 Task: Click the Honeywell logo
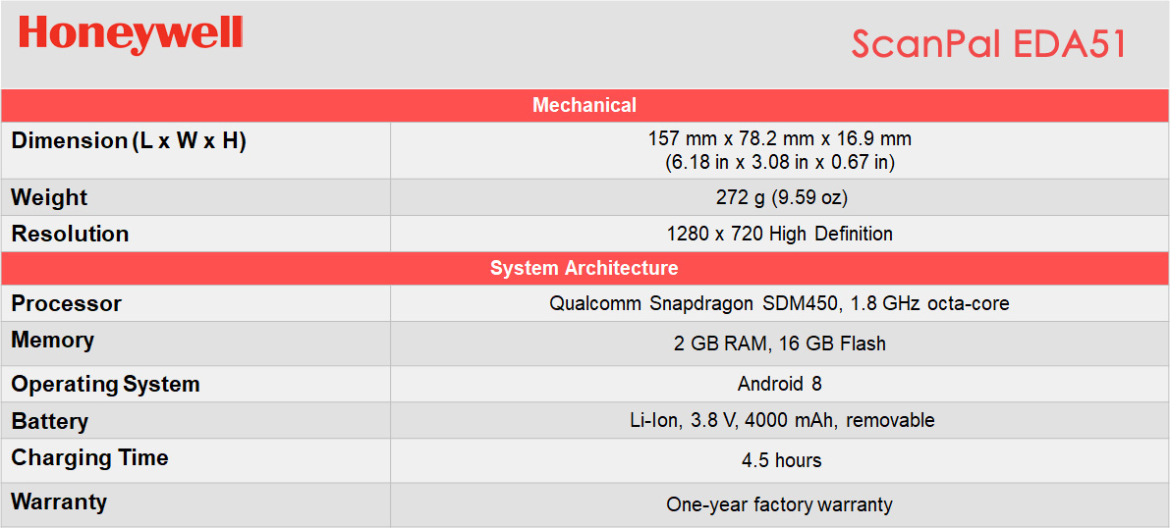131,33
